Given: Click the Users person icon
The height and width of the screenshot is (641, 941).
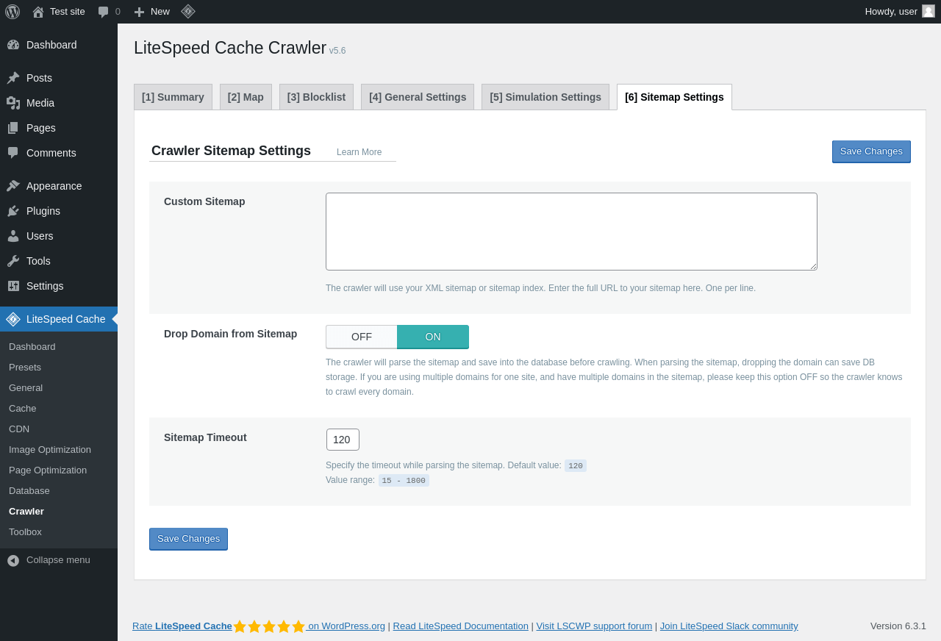Looking at the screenshot, I should tap(13, 236).
